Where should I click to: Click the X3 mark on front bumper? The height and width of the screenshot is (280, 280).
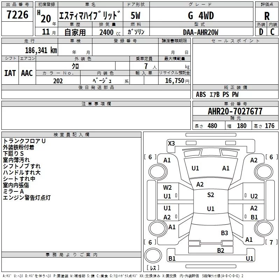coord(171,143)
